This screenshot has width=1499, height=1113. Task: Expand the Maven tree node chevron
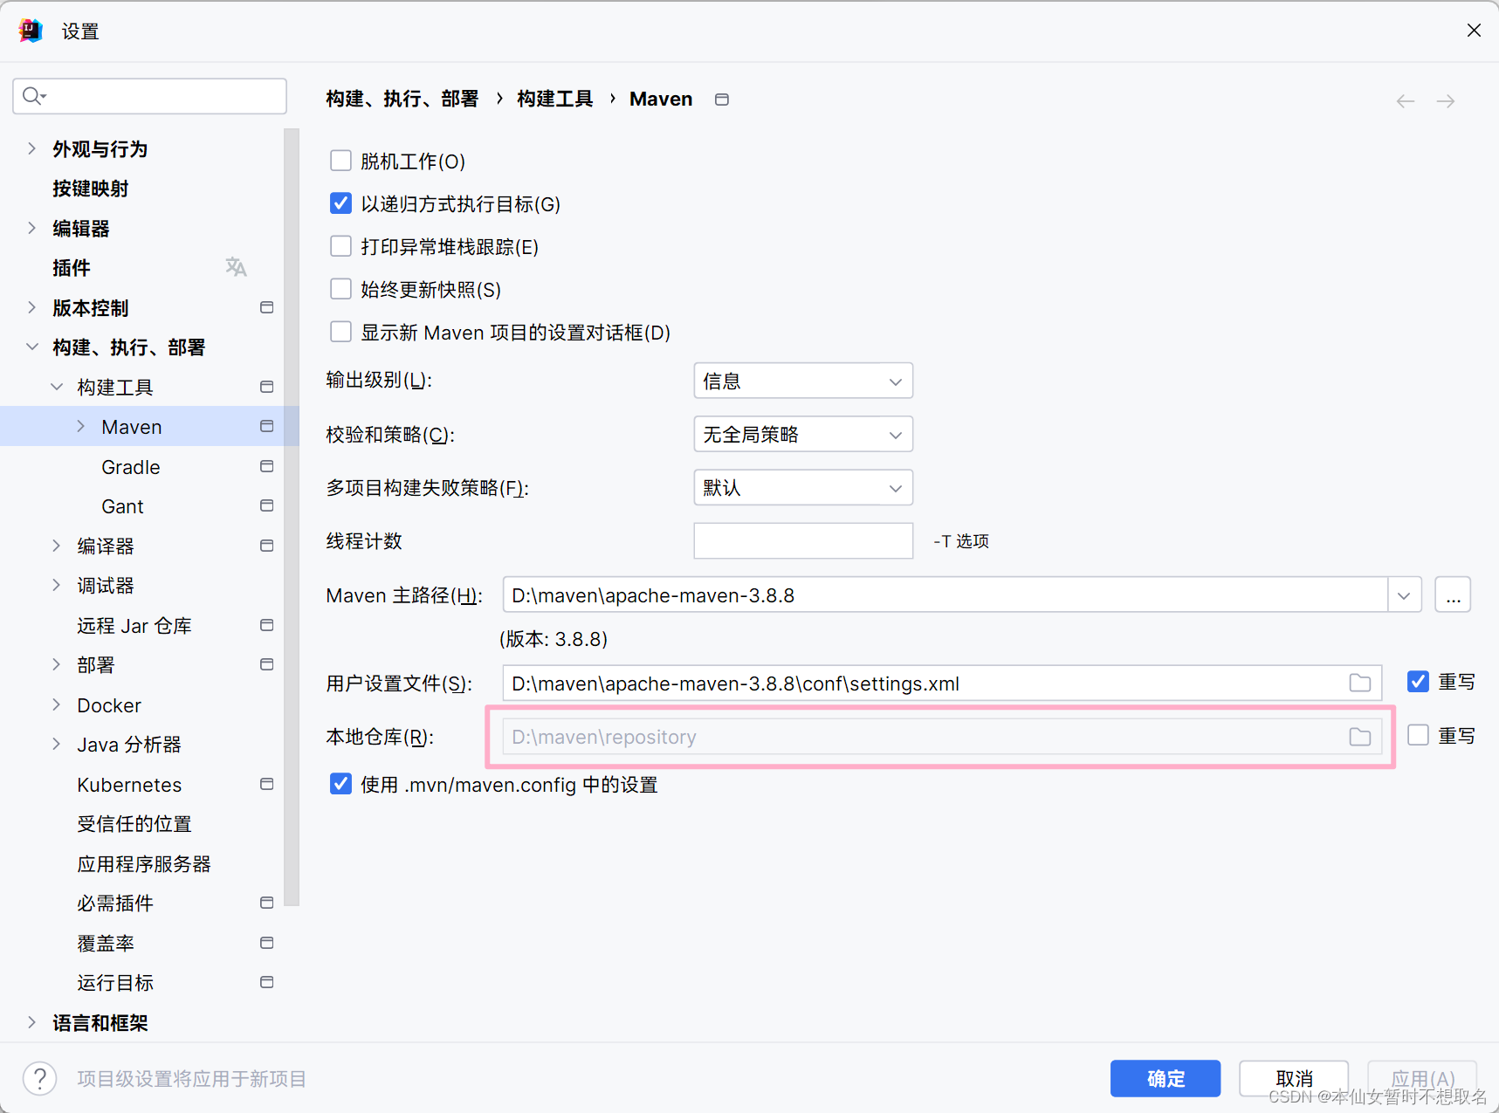click(81, 426)
